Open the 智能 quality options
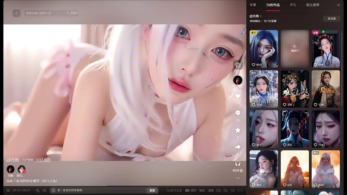The image size is (347, 195). [202, 190]
